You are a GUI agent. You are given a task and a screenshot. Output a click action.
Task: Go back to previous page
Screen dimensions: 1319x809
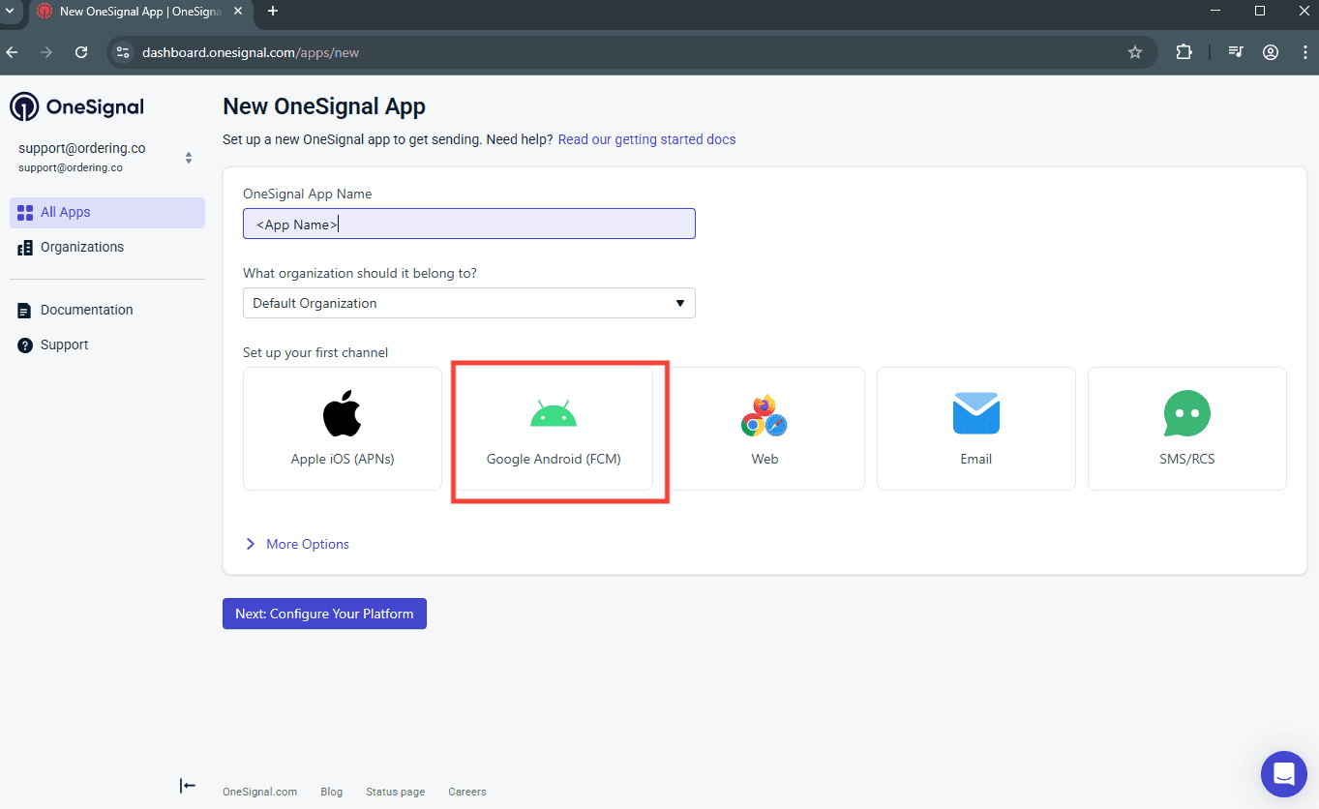12,52
